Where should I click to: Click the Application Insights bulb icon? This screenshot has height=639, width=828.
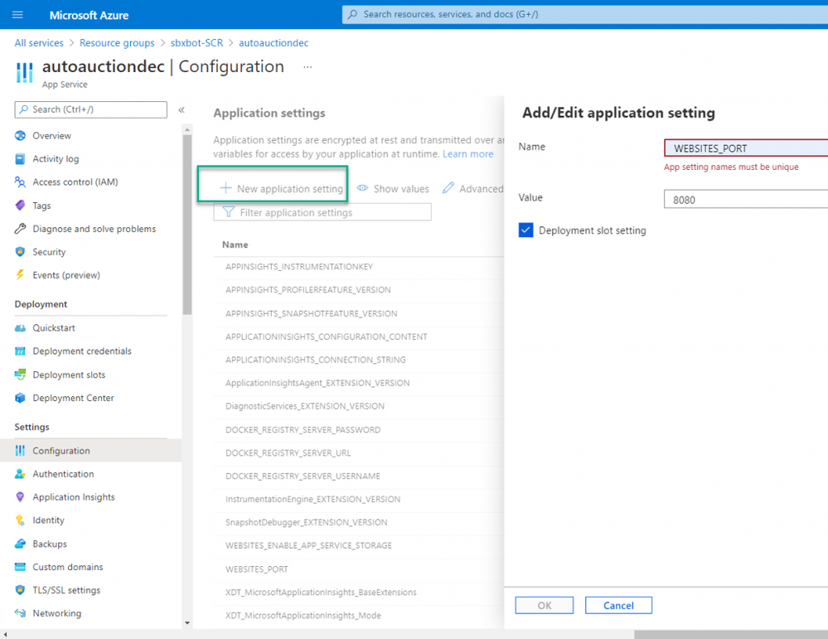(20, 497)
